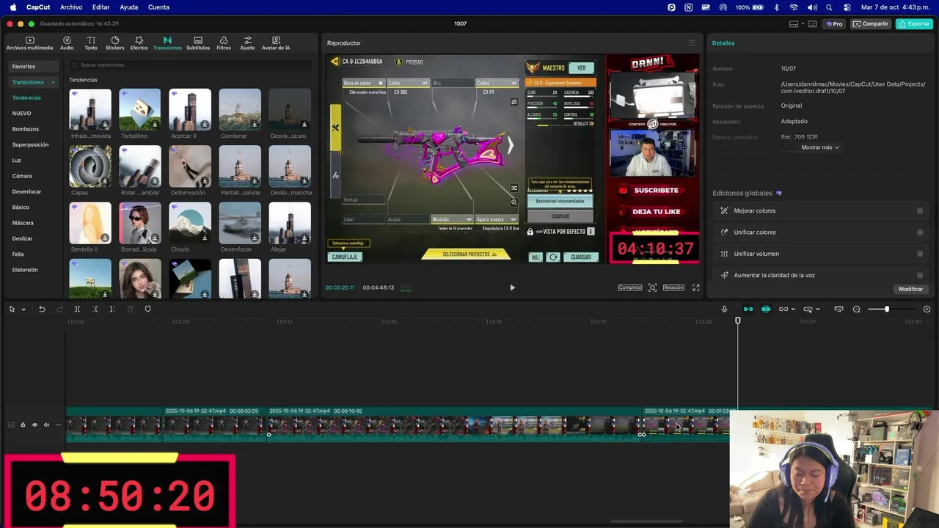The height and width of the screenshot is (528, 939).
Task: Collapse the Transiciones category list
Action: tap(53, 82)
